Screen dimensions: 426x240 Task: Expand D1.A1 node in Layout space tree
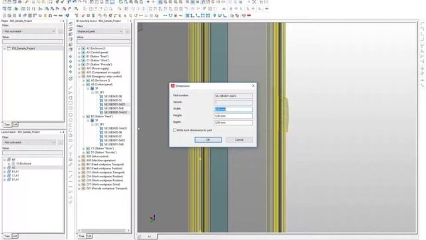coord(5,179)
